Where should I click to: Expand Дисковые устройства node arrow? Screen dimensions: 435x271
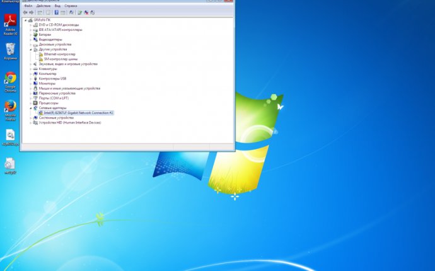click(30, 44)
